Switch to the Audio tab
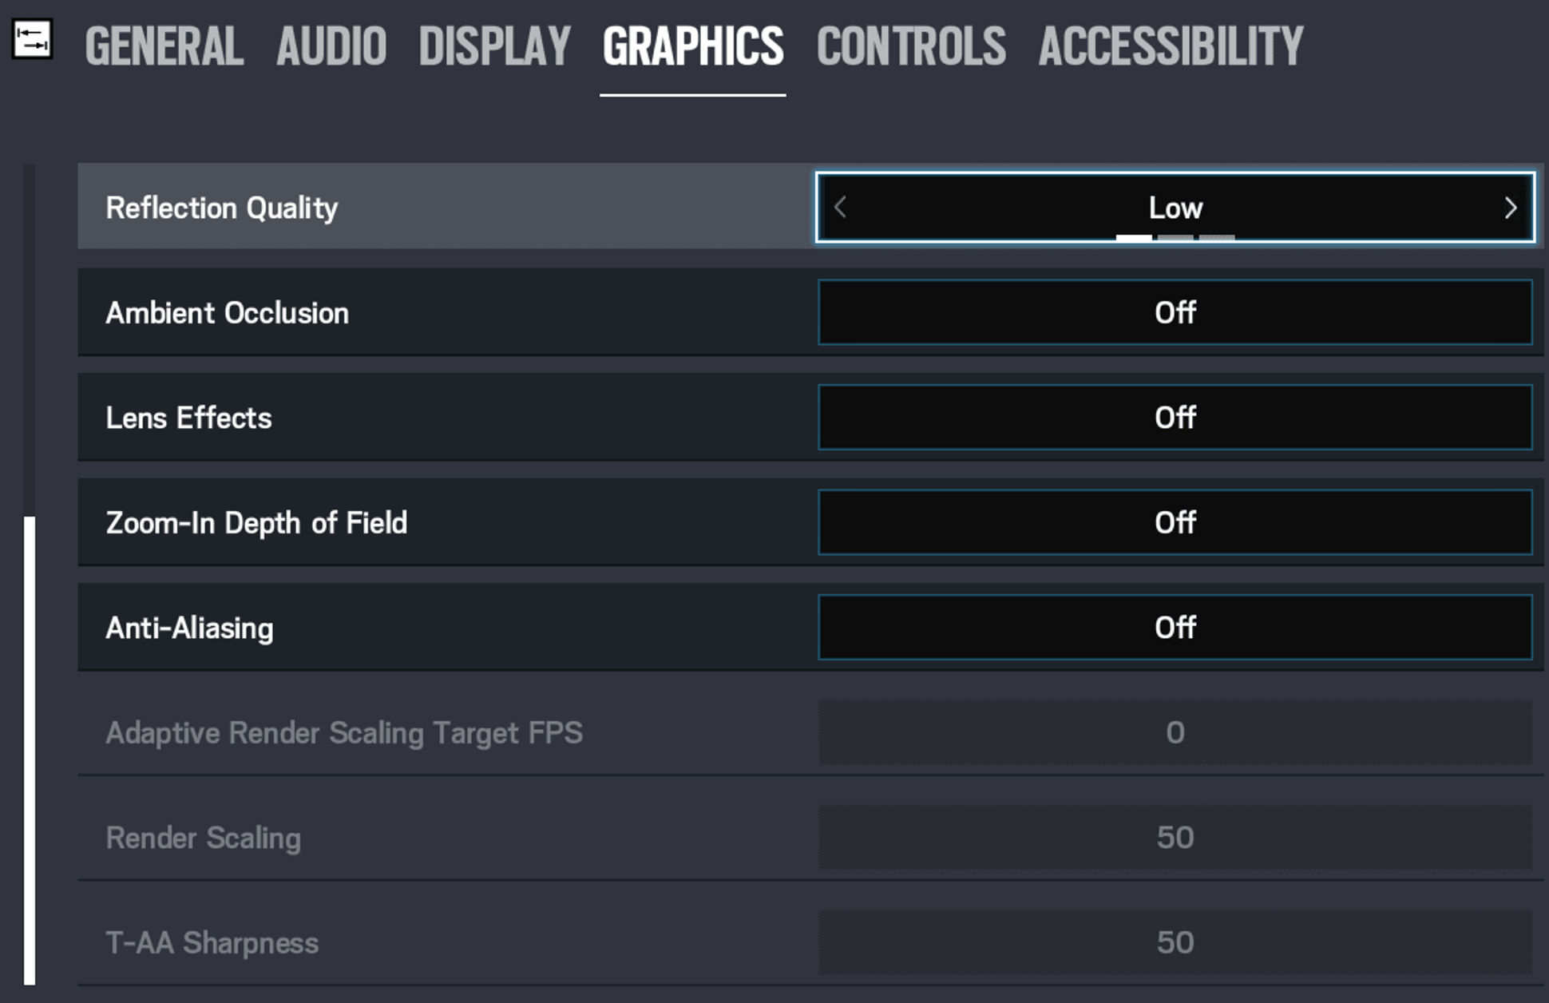Image resolution: width=1549 pixels, height=1003 pixels. [x=331, y=46]
